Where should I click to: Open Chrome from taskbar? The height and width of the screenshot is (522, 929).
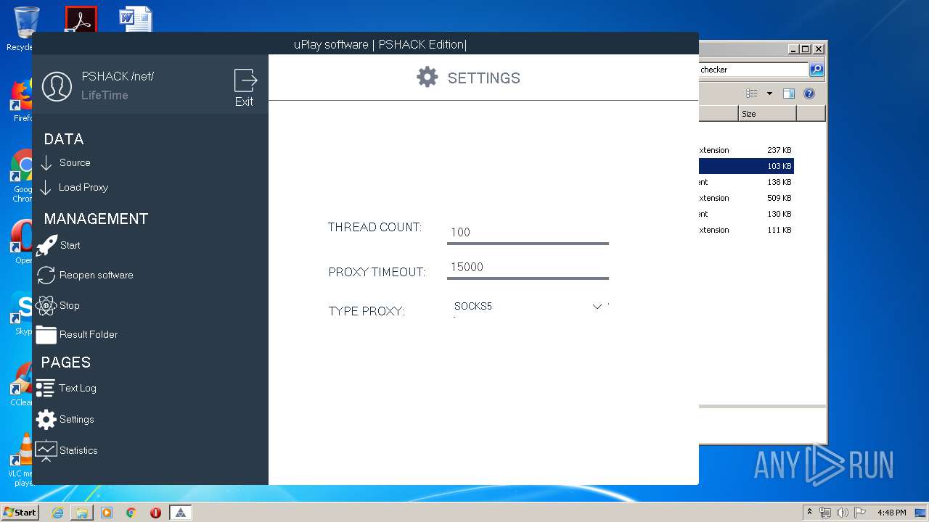(131, 513)
